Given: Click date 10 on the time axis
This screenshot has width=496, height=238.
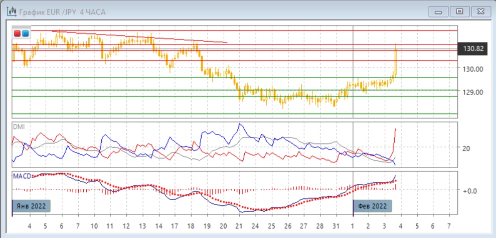Looking at the screenshot, I should point(94,226).
